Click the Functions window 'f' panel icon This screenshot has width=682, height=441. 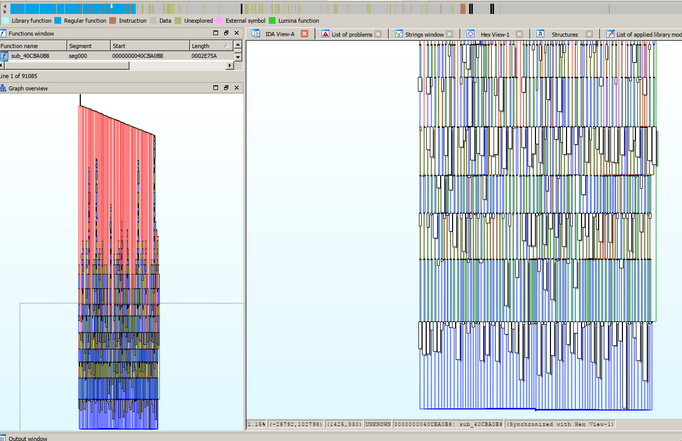pos(4,33)
